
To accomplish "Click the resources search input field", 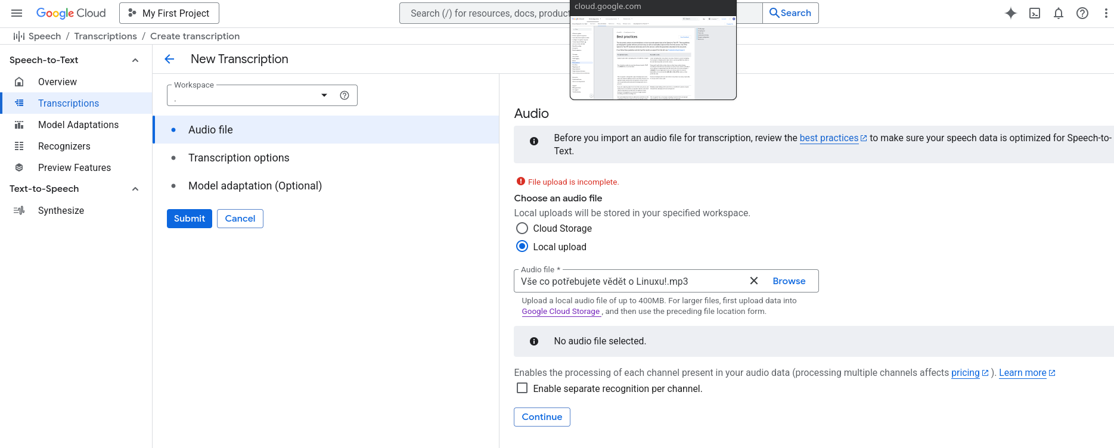I will 486,13.
